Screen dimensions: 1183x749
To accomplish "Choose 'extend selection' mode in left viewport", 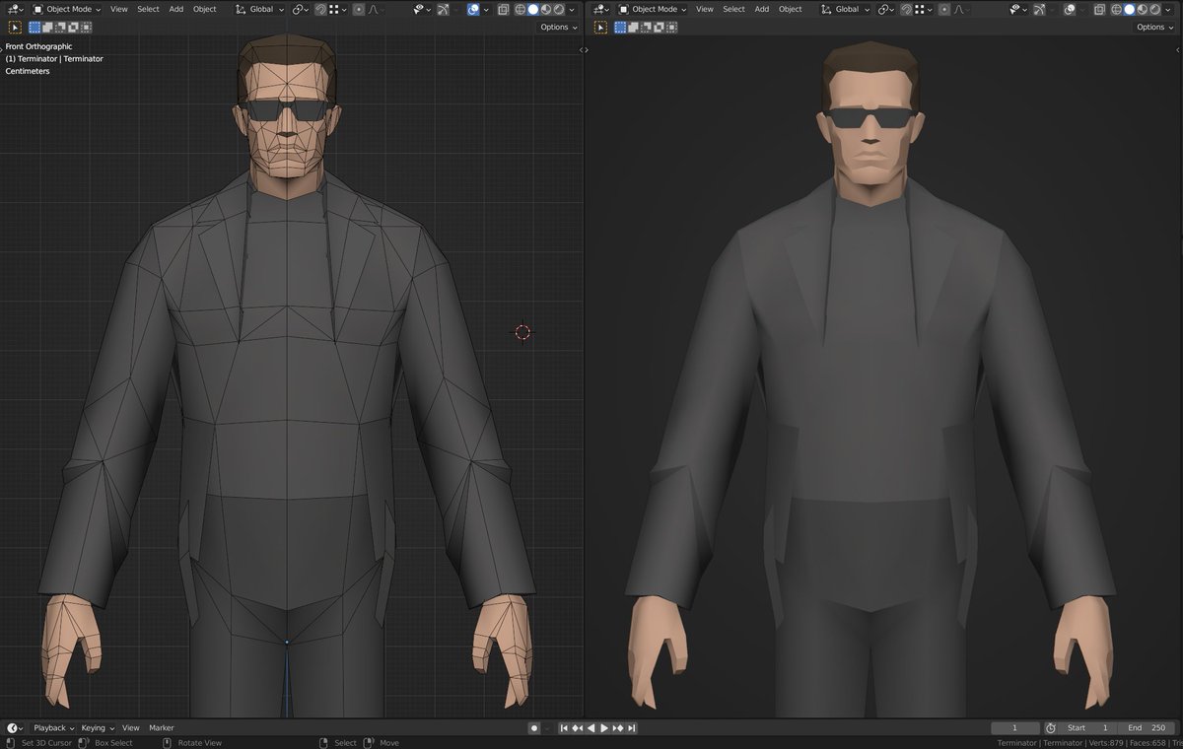I will [48, 28].
